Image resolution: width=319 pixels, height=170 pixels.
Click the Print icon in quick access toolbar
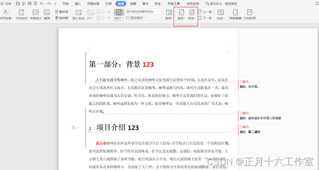click(30, 3)
